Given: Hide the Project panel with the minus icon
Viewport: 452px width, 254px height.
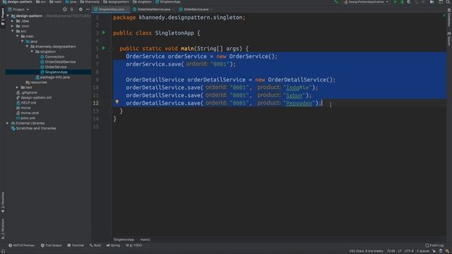Looking at the screenshot, I should (x=88, y=9).
